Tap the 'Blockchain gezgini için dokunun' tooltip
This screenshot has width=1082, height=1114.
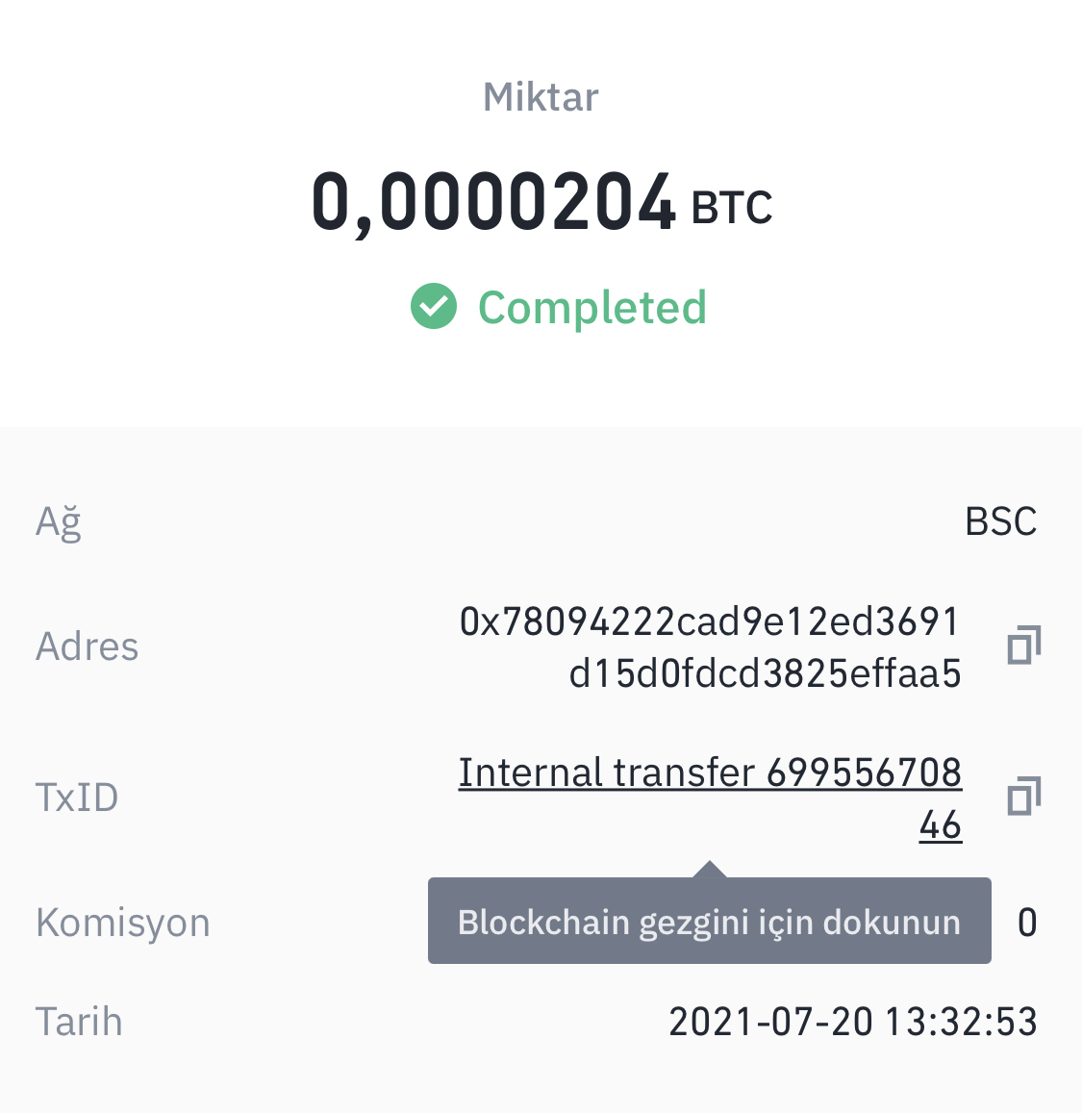click(x=709, y=921)
